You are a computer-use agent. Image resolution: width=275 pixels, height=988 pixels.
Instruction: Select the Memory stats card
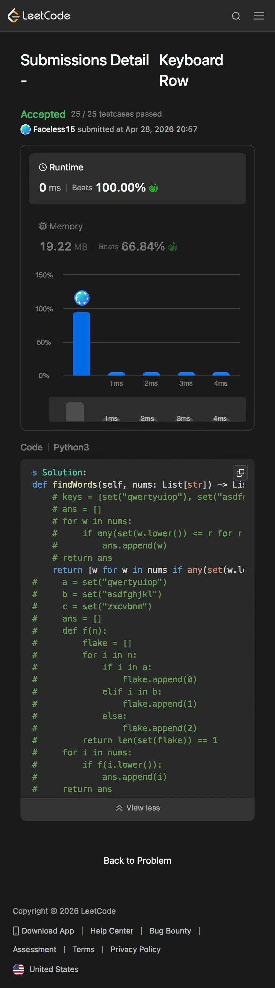(137, 238)
